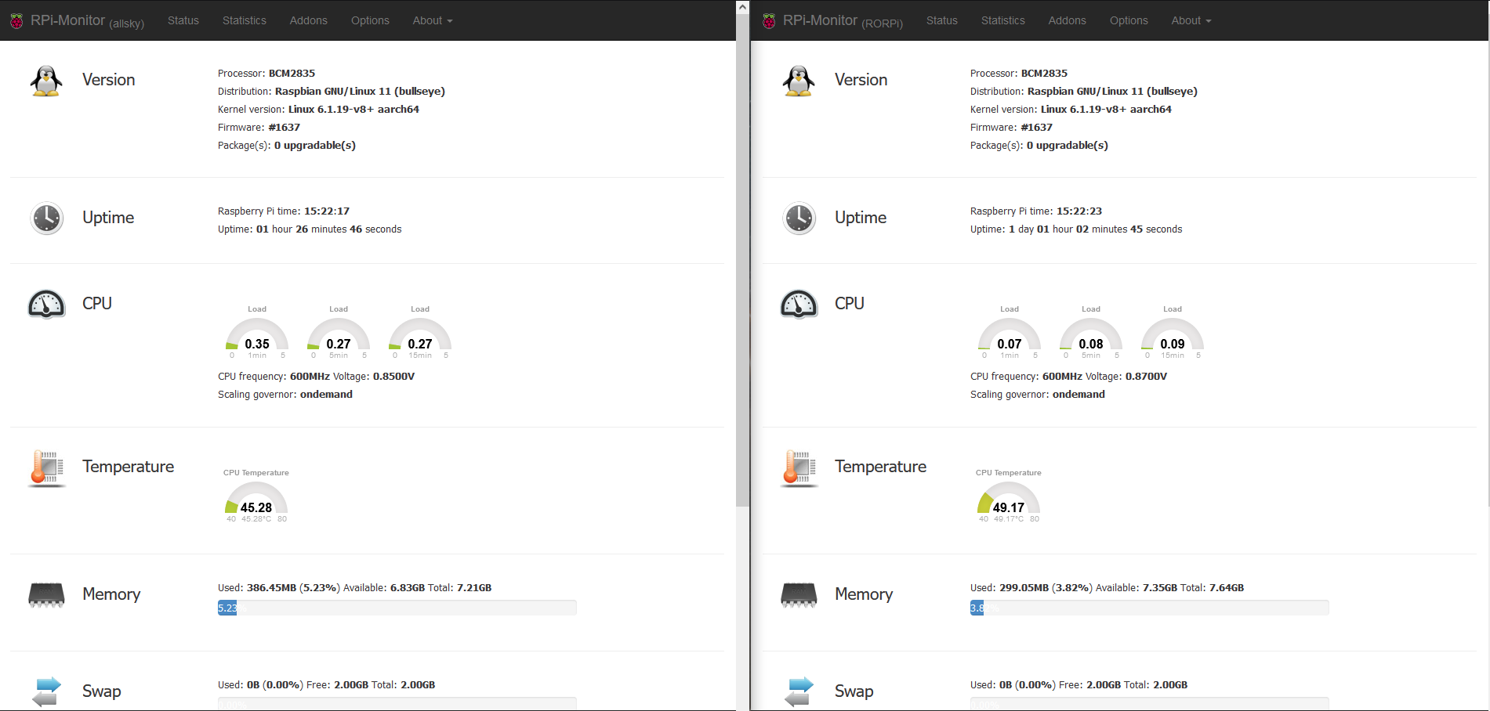Click the Processor BCM2835 line in the allsky window
The height and width of the screenshot is (711, 1490).
click(x=266, y=74)
